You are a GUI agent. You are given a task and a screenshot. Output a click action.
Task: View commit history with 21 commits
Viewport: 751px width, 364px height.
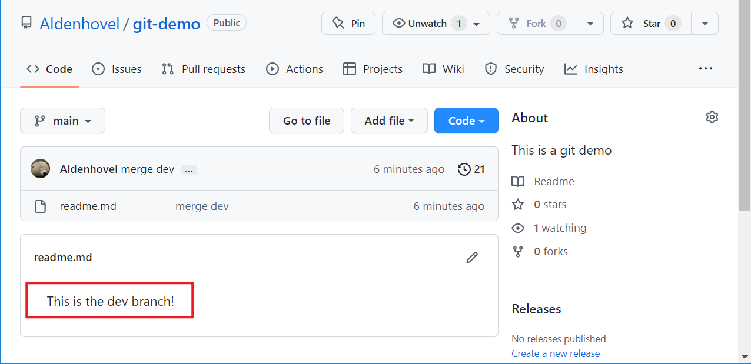471,169
